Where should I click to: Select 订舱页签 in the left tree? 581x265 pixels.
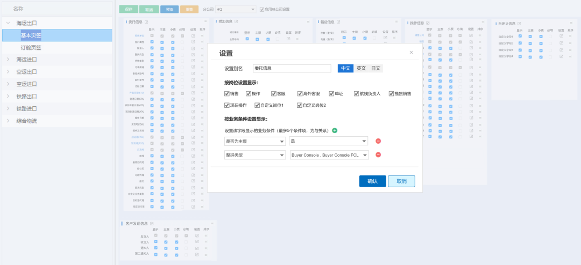[x=31, y=47]
